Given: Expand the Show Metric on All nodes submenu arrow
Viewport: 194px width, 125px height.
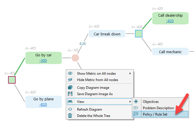Looking at the screenshot, I should point(130,73).
